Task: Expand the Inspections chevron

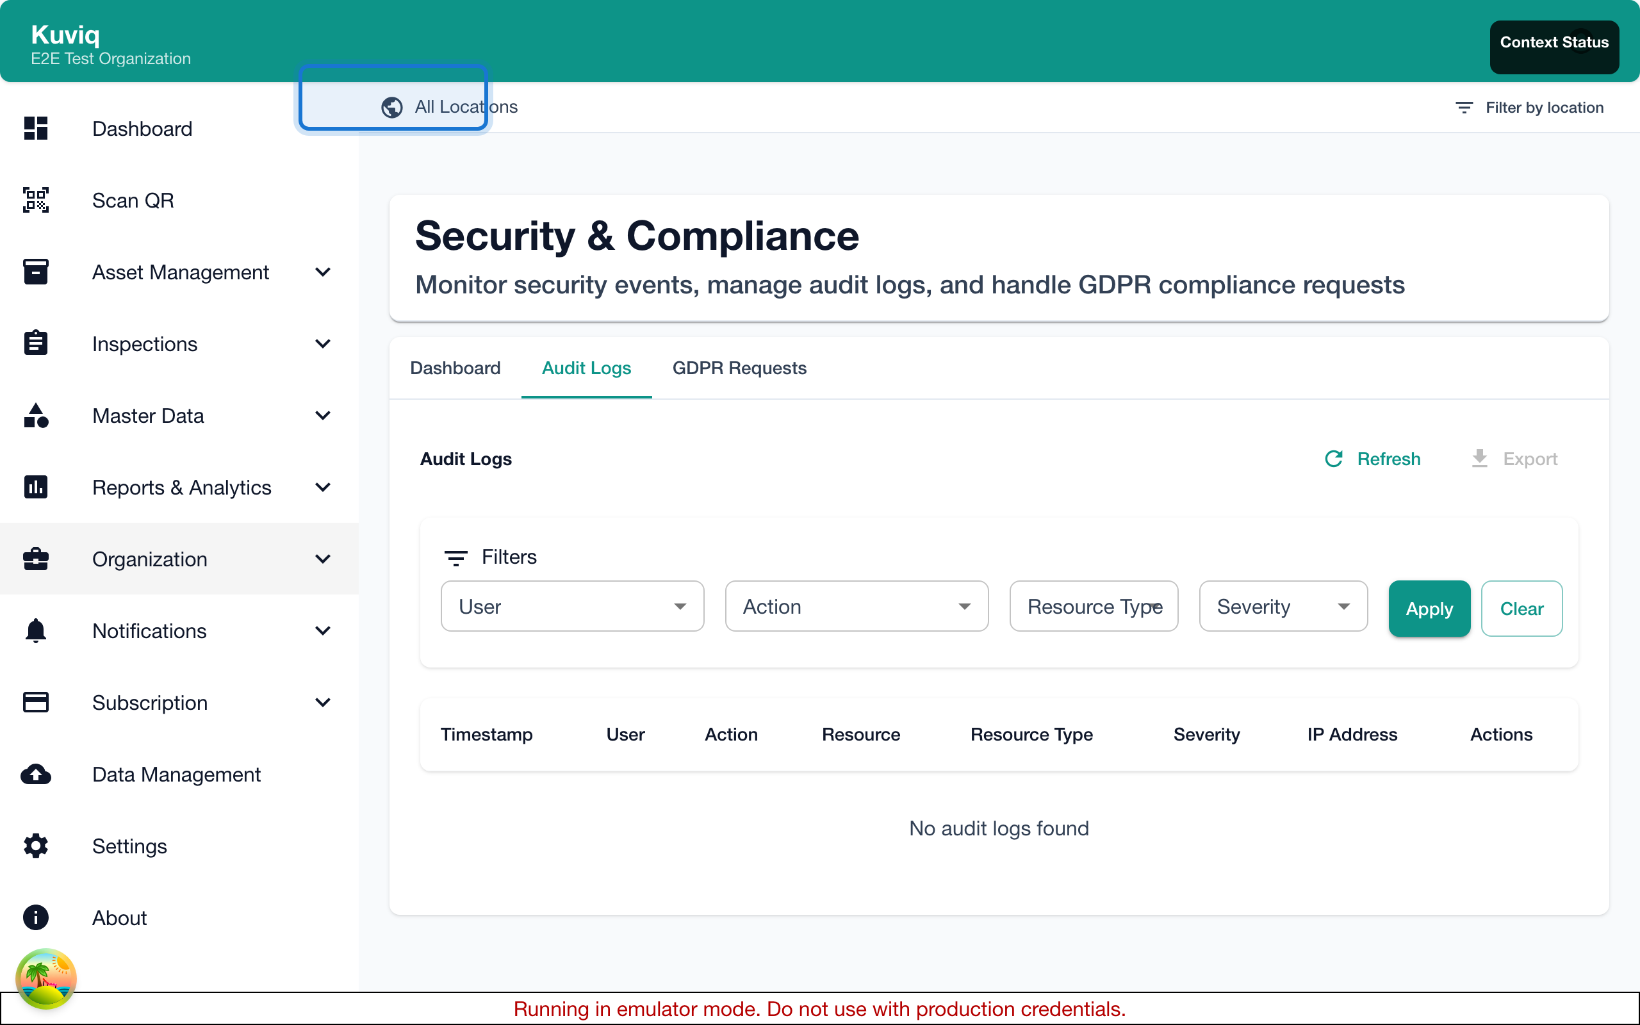Action: (324, 344)
